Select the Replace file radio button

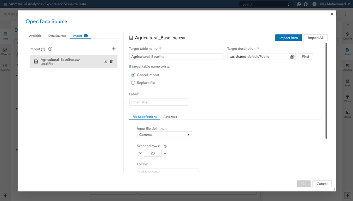click(133, 83)
